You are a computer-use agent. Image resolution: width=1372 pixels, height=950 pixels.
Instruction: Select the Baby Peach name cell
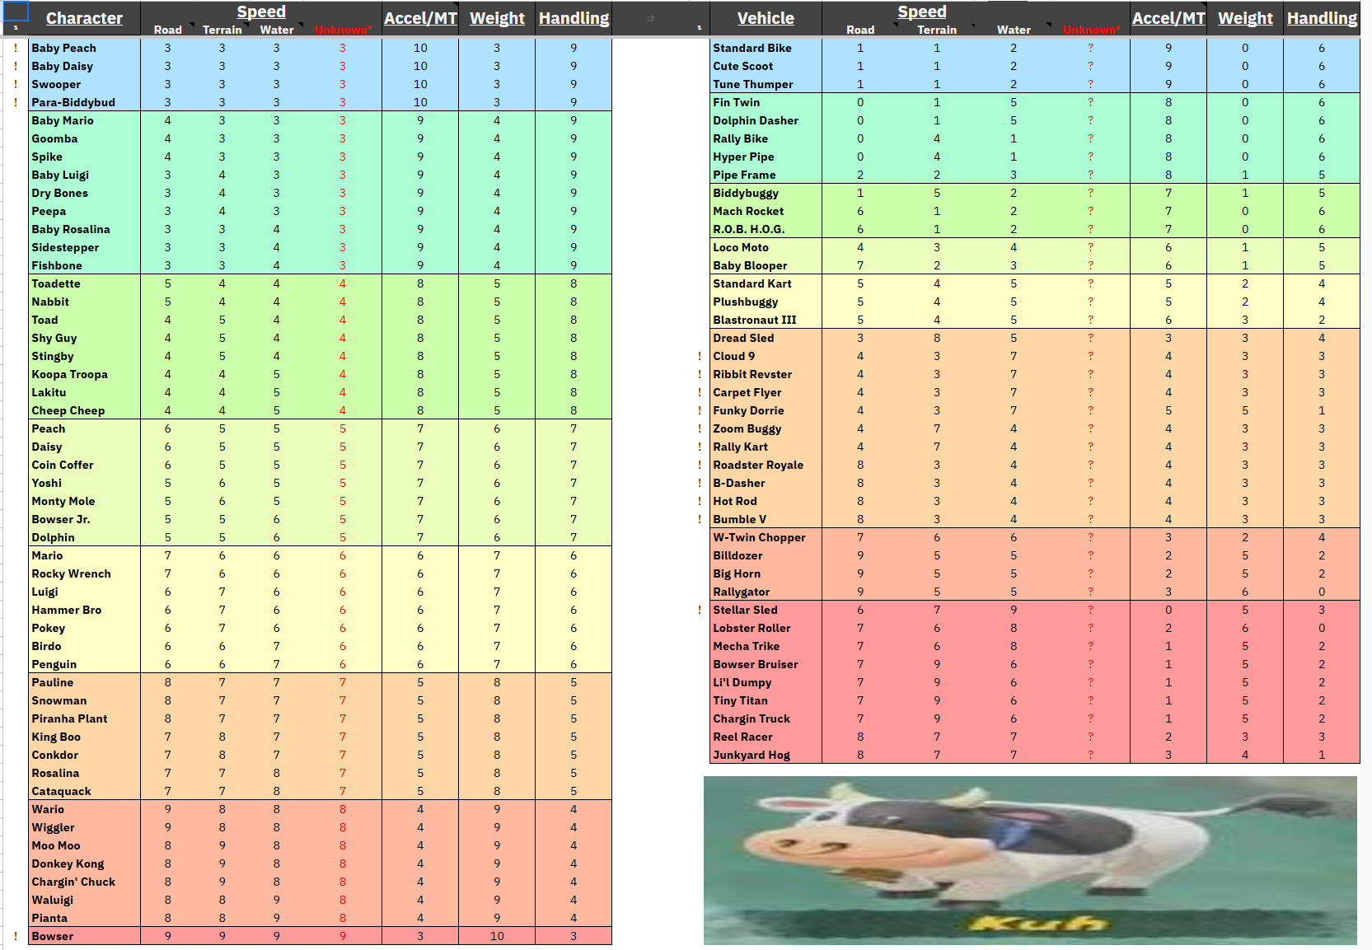click(84, 48)
